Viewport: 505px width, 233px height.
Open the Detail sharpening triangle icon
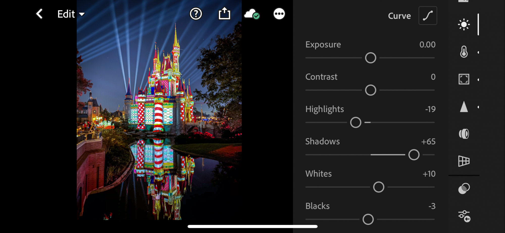tap(464, 106)
